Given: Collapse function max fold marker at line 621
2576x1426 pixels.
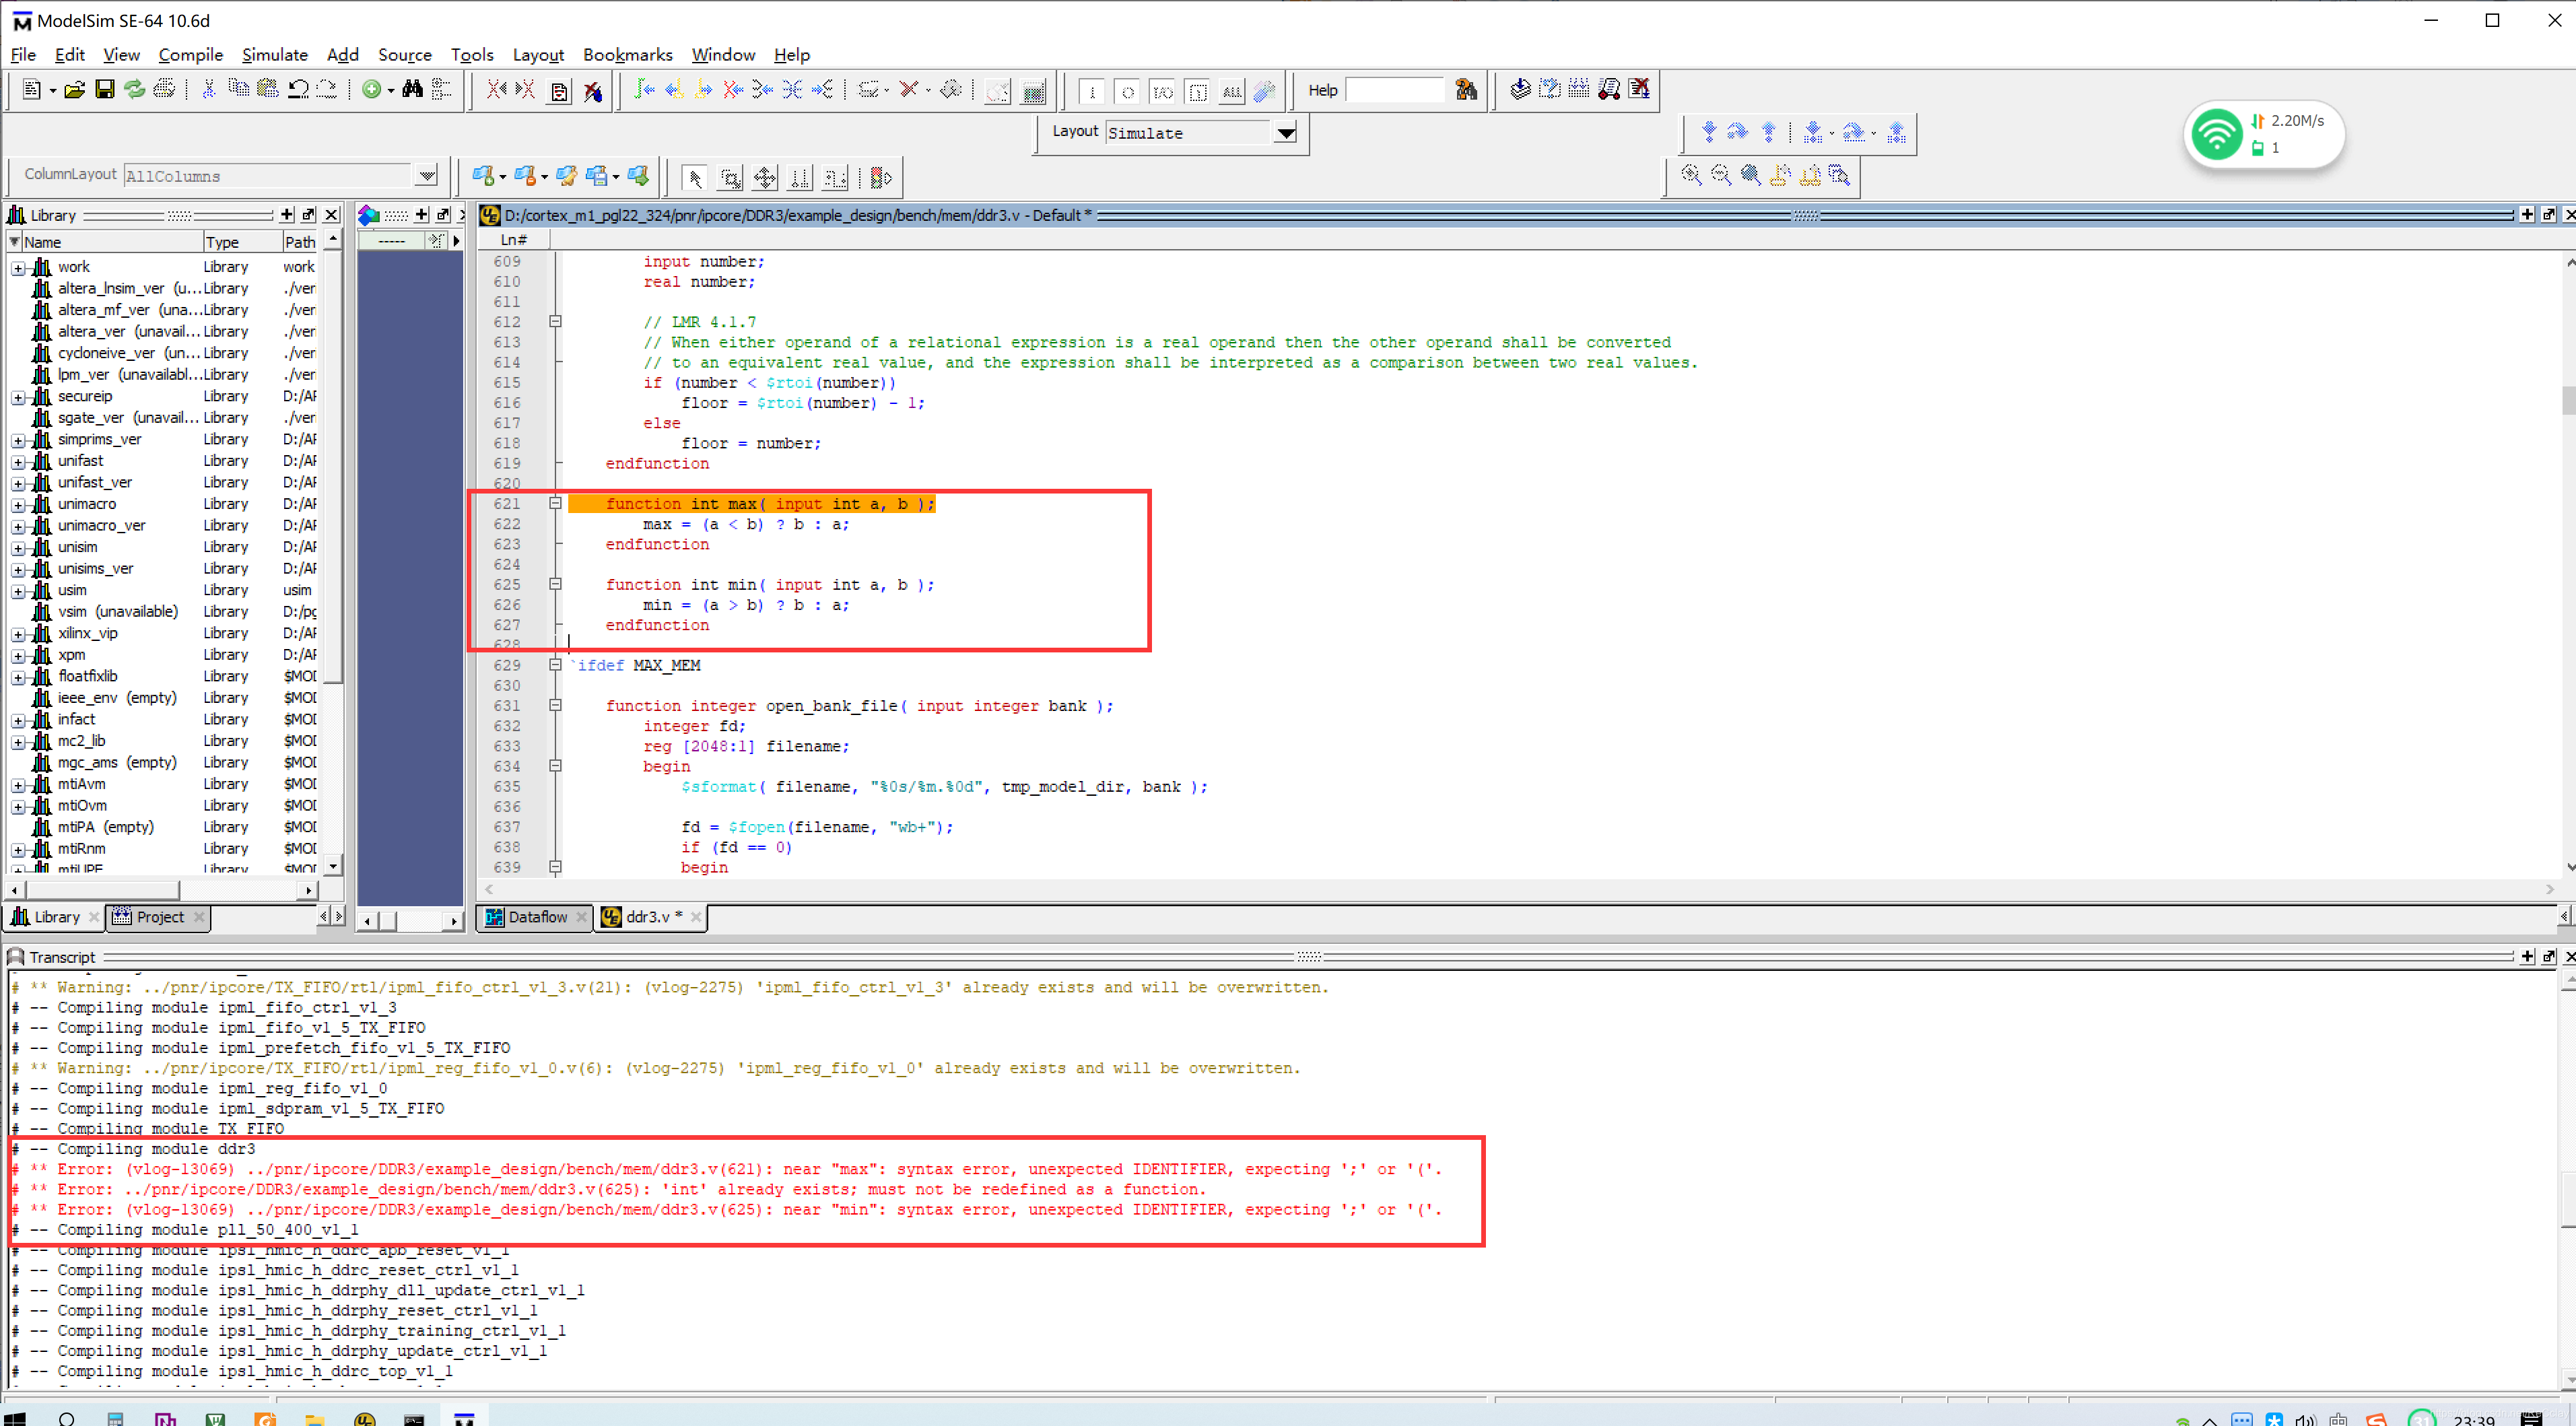Looking at the screenshot, I should coord(555,504).
